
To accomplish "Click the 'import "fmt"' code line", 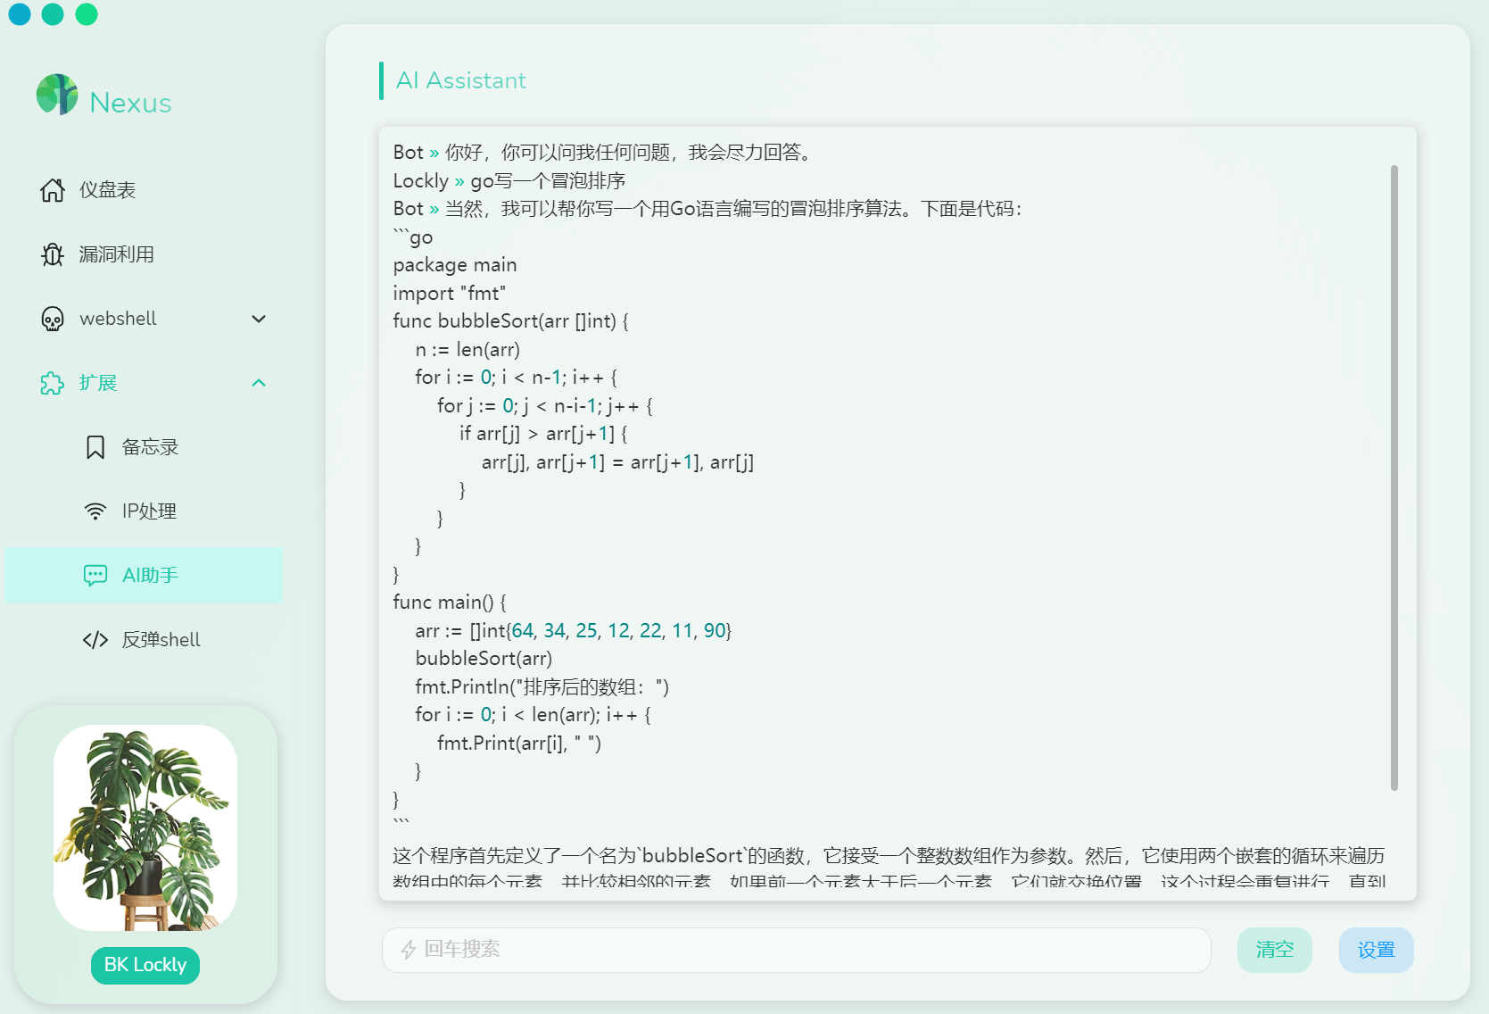I will pyautogui.click(x=450, y=293).
